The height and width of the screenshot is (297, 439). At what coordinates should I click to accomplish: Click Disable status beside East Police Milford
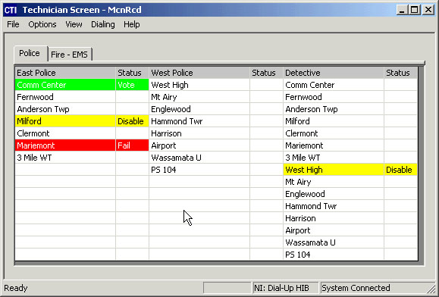pos(132,121)
